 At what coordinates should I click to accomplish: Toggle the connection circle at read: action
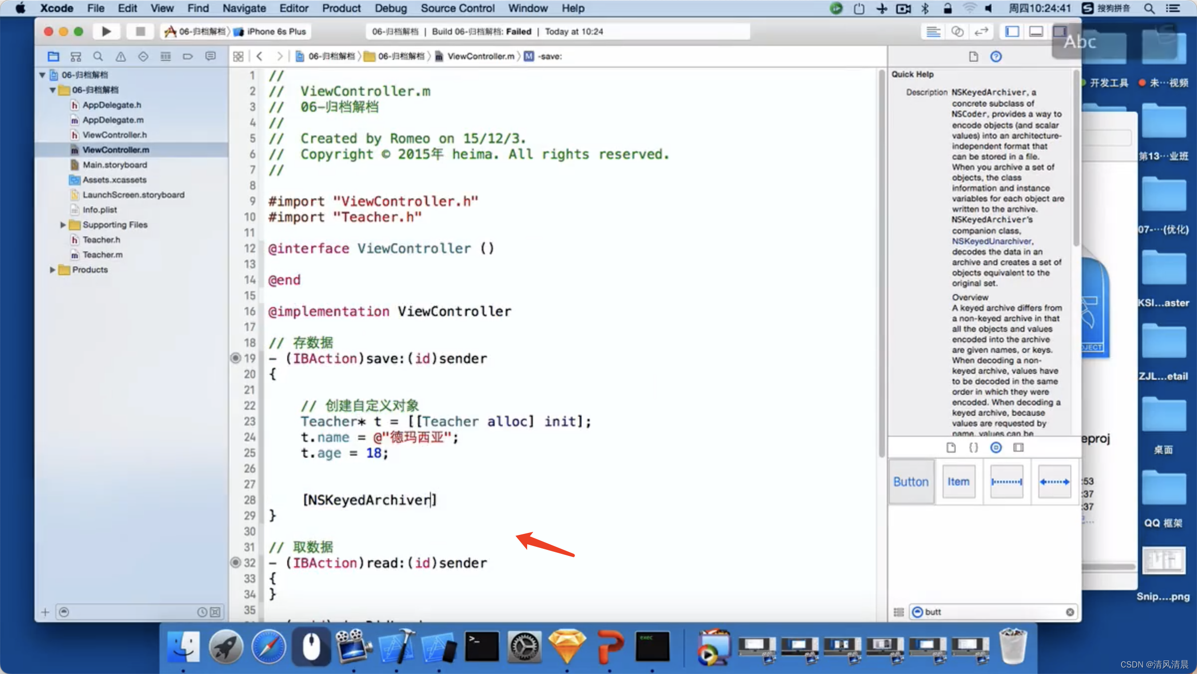tap(235, 562)
